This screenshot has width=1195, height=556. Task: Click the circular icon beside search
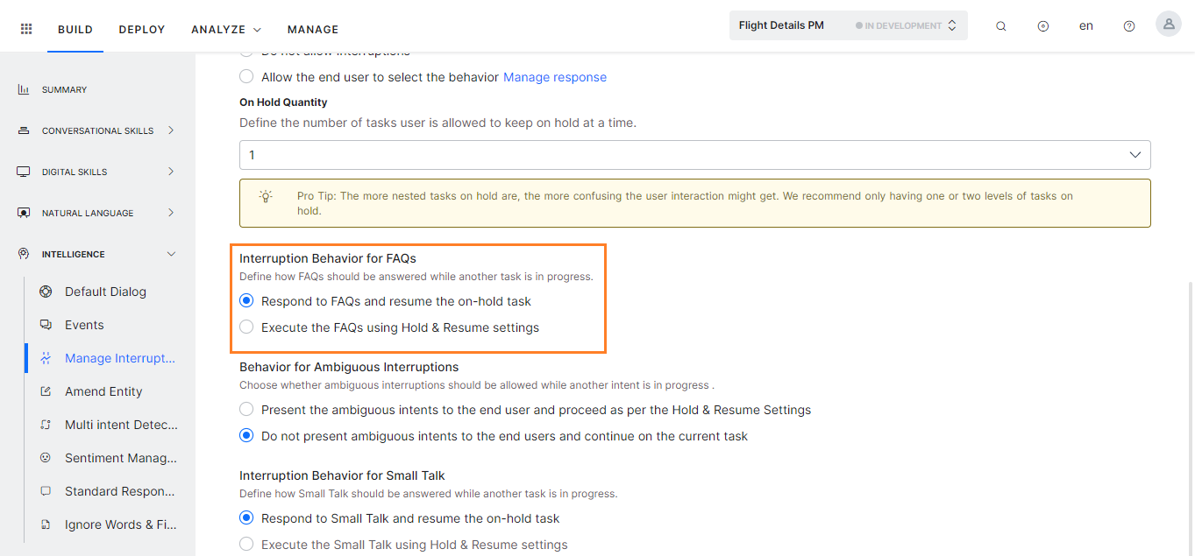(x=1042, y=26)
